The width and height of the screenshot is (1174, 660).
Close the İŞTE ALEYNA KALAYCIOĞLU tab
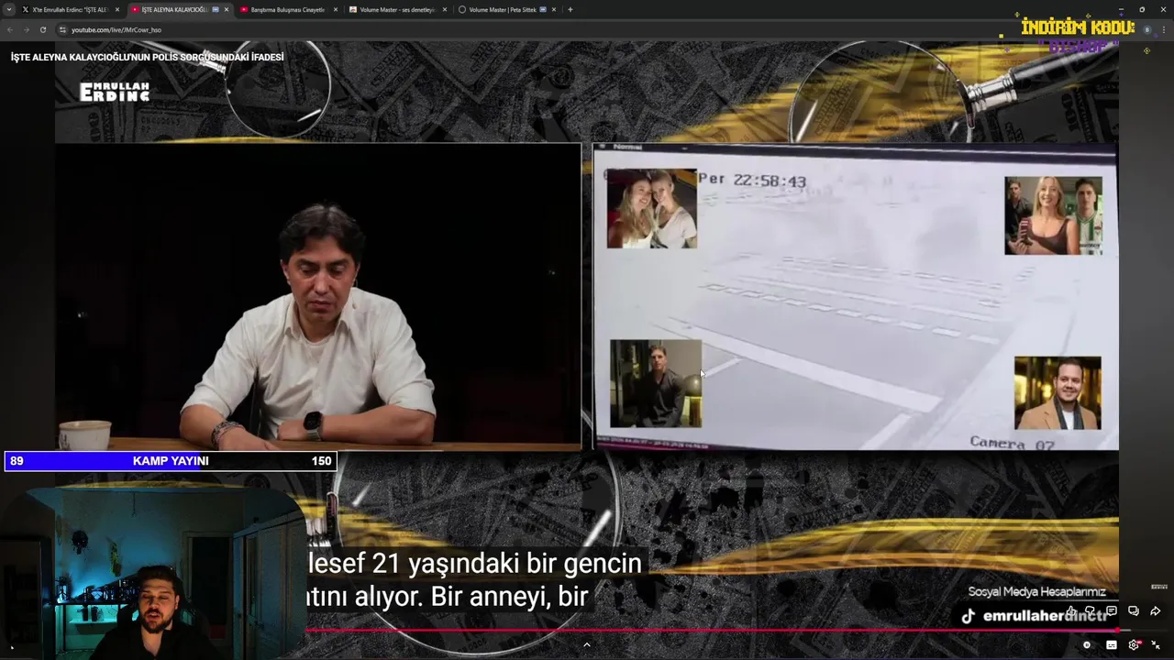coord(227,9)
